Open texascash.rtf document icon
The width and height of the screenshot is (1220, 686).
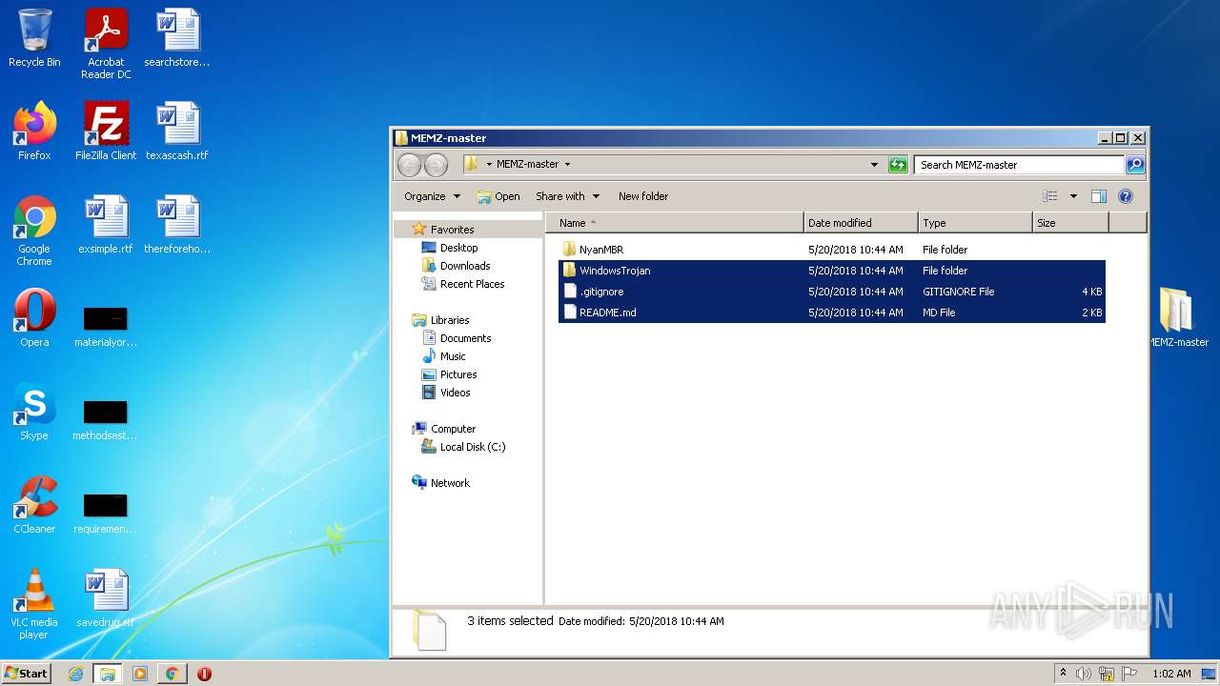[x=177, y=131]
